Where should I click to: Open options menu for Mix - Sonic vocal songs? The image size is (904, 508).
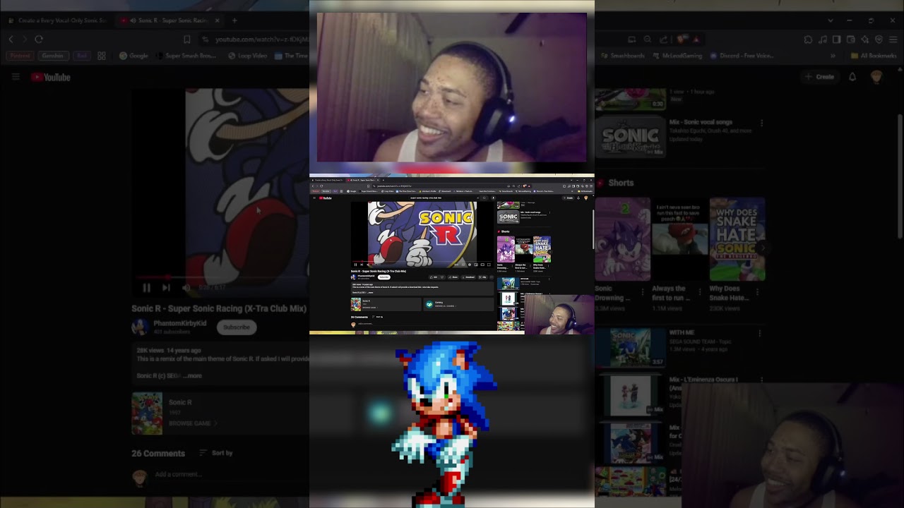pos(761,123)
